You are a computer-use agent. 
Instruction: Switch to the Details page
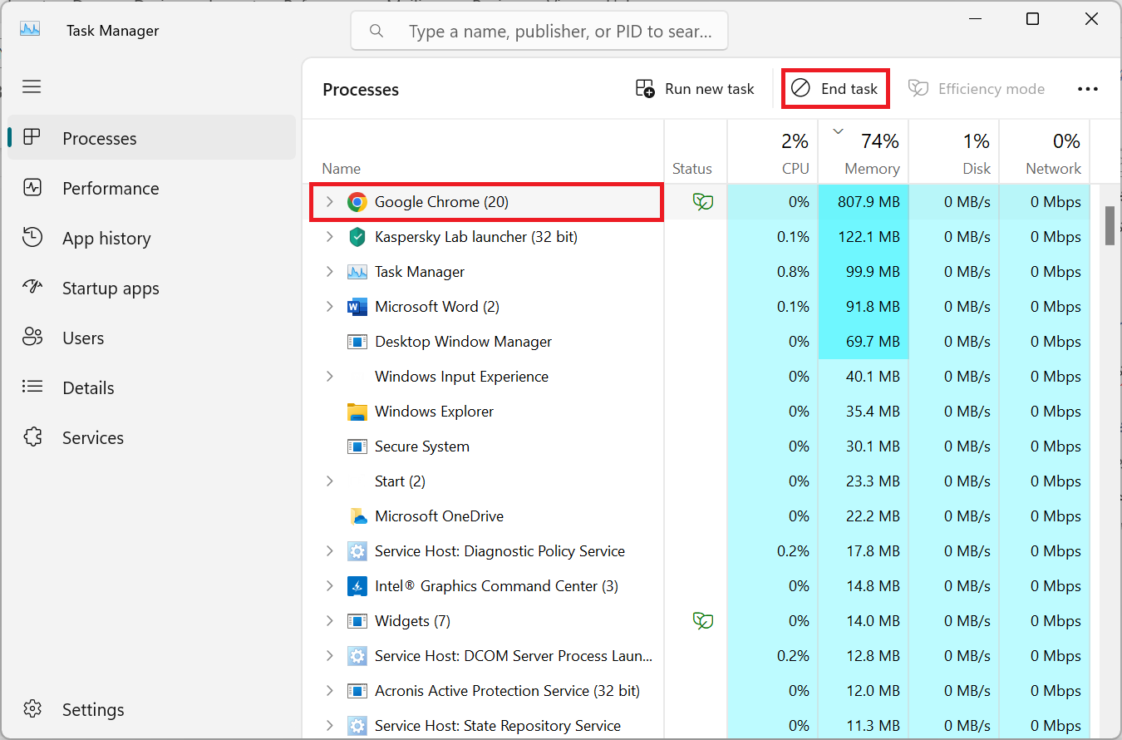151,387
